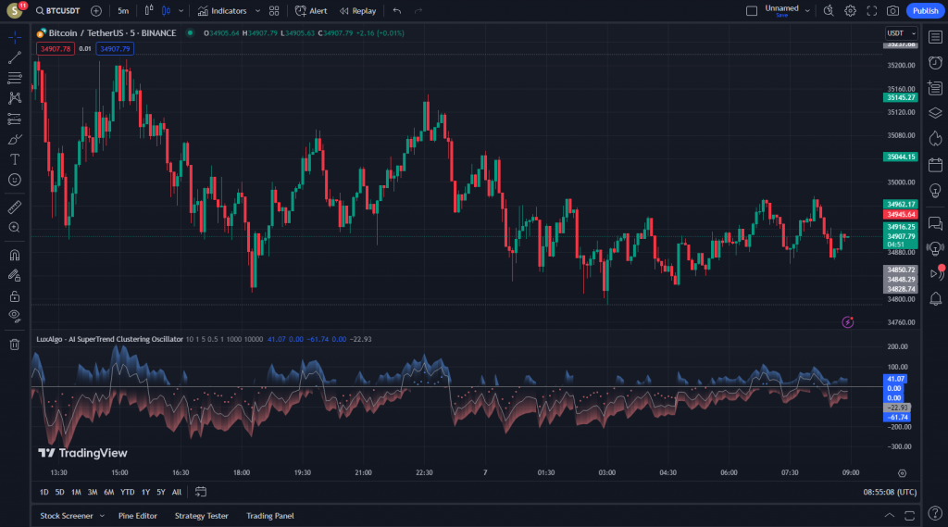948x527 pixels.
Task: Open chart settings gear
Action: [850, 11]
